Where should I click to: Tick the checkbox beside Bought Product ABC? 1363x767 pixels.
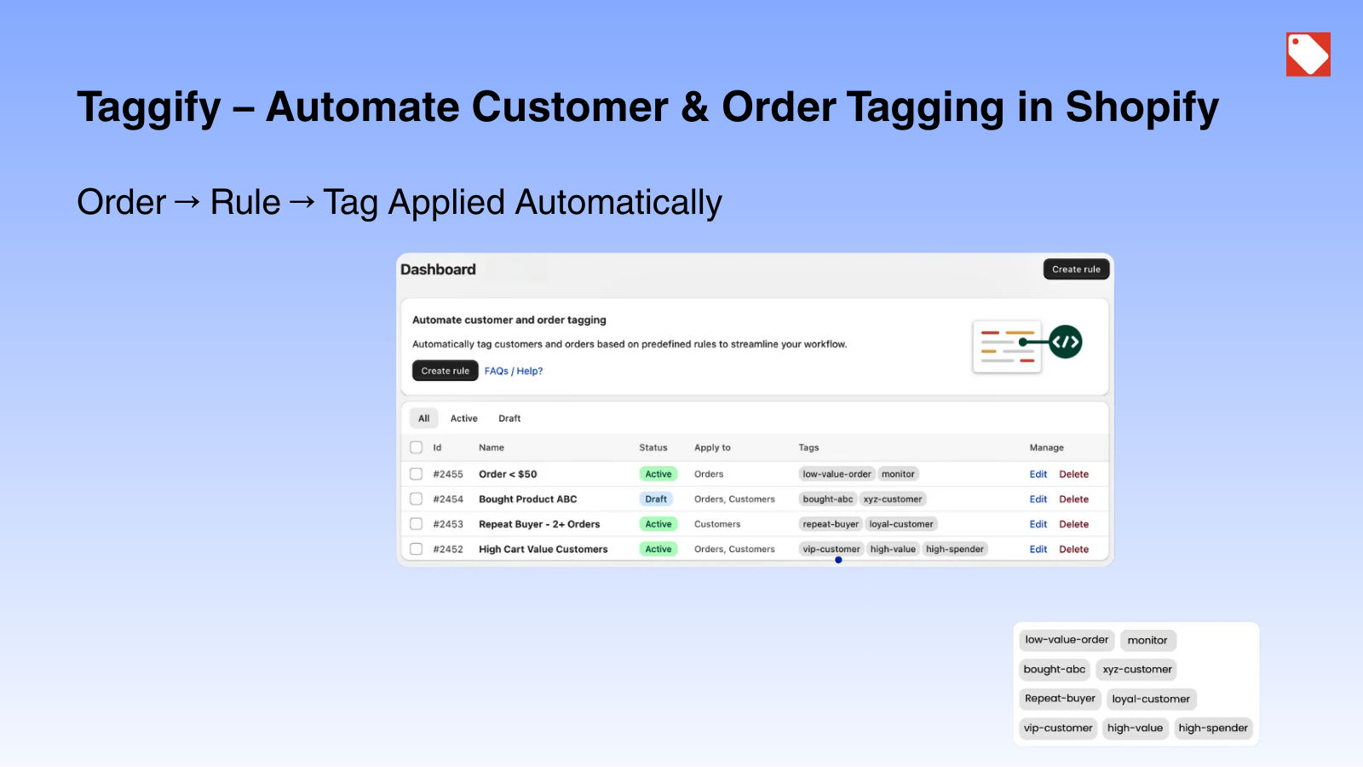pyautogui.click(x=417, y=499)
